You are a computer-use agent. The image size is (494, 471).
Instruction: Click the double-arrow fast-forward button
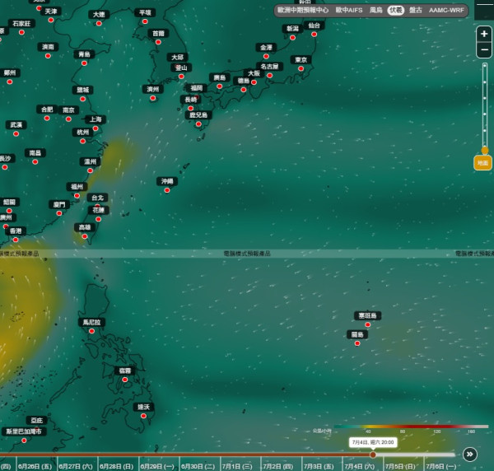470,454
